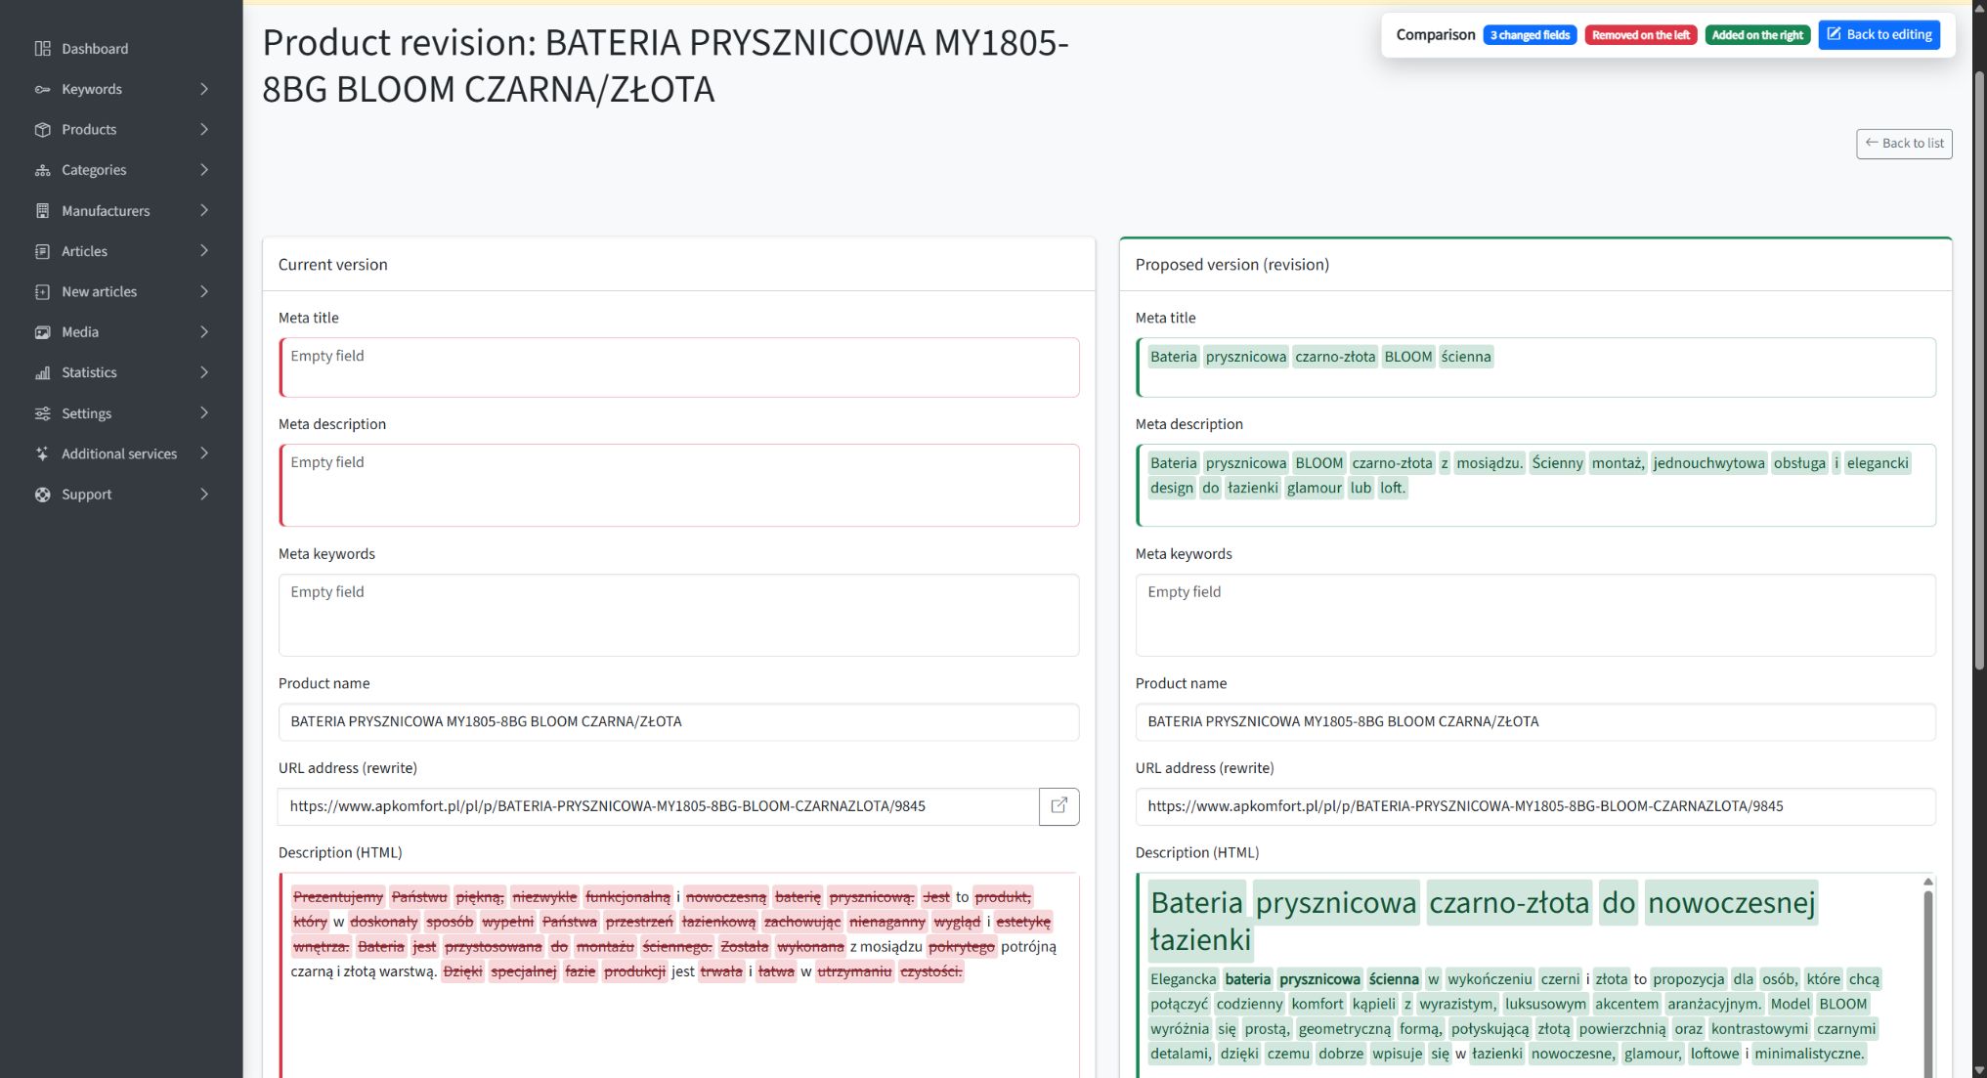Click the current Meta description empty field
The height and width of the screenshot is (1078, 1987).
point(679,486)
